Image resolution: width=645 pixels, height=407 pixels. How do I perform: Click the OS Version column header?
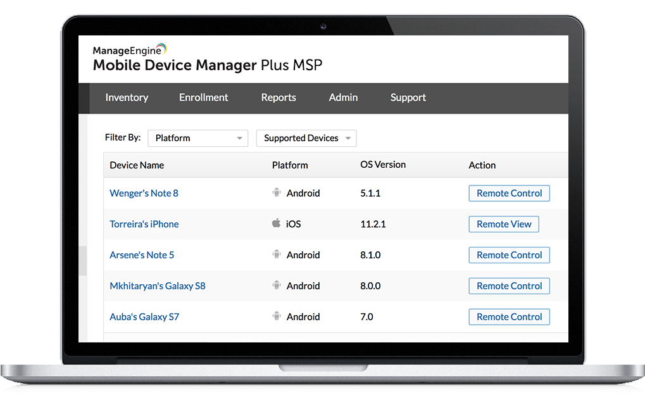coord(383,165)
